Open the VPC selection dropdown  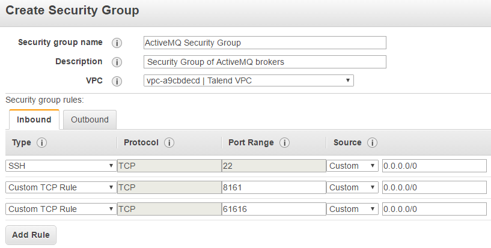tap(248, 80)
